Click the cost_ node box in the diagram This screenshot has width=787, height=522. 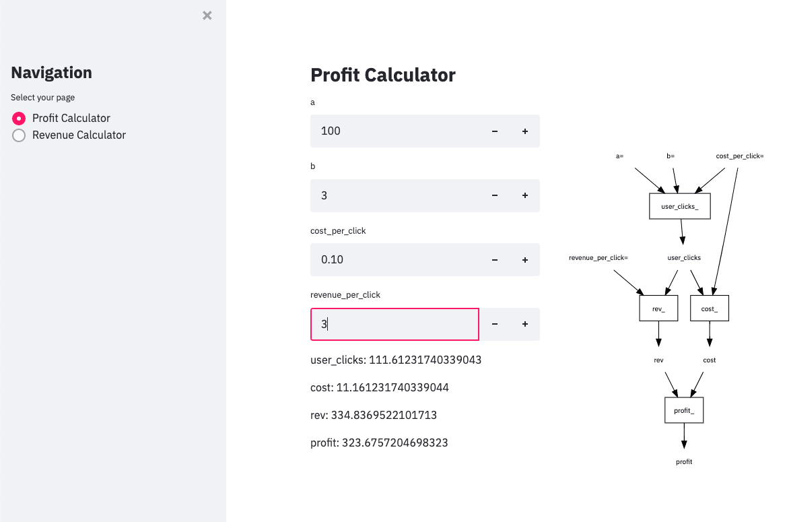point(710,308)
